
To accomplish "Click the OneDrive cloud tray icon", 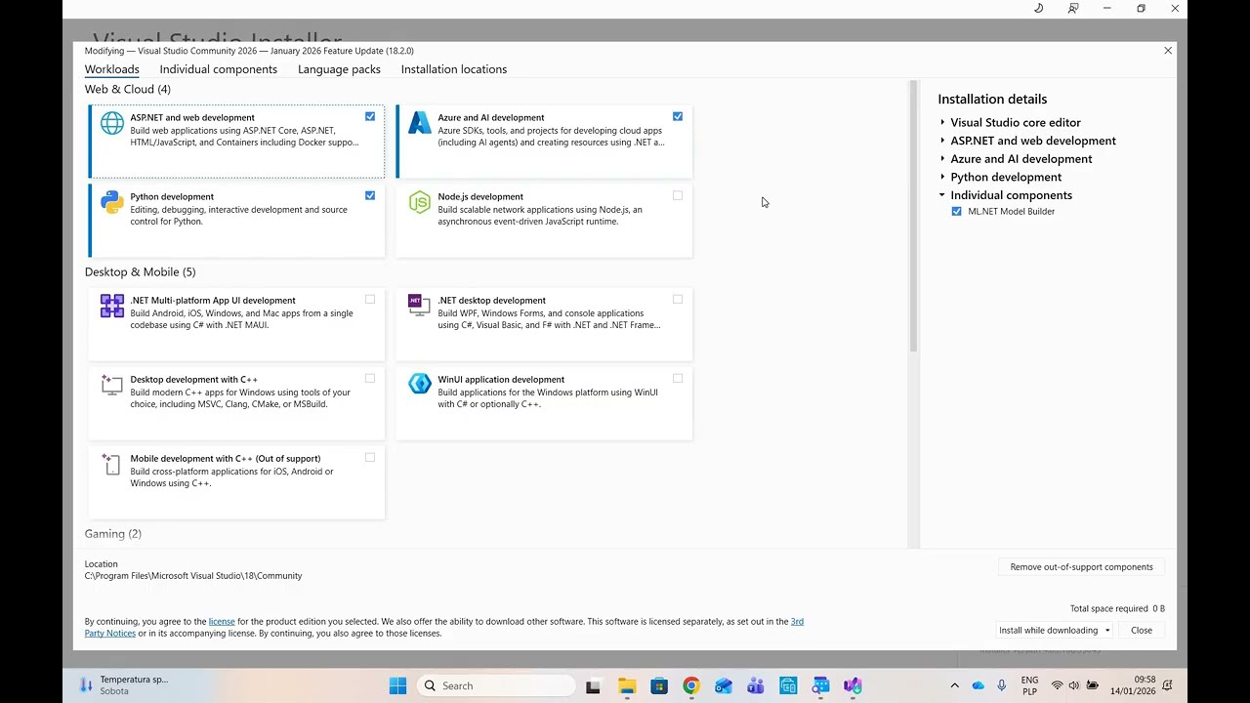I will pyautogui.click(x=979, y=685).
